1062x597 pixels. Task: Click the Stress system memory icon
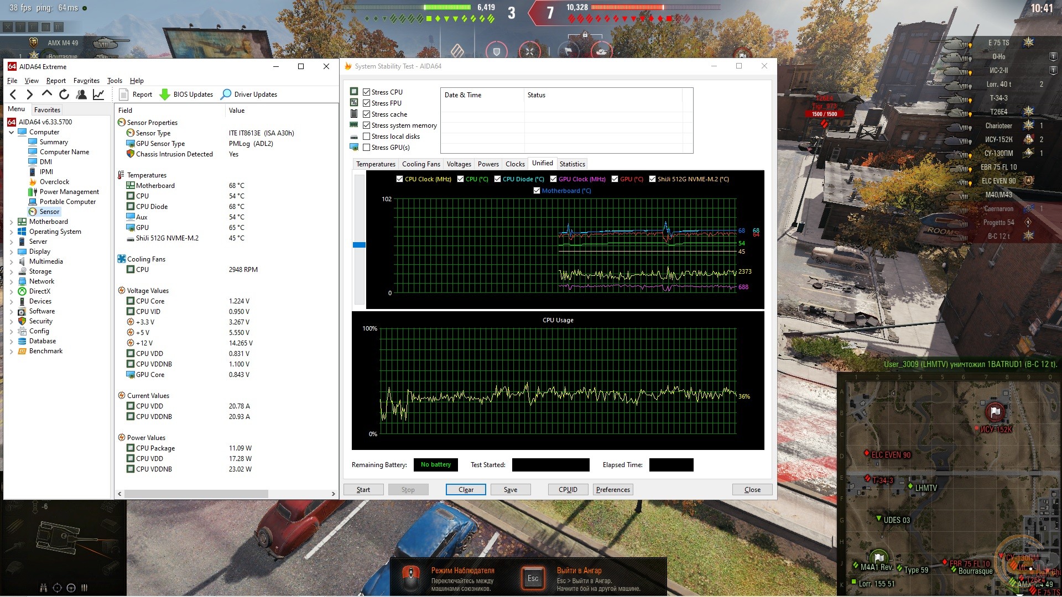click(x=354, y=125)
